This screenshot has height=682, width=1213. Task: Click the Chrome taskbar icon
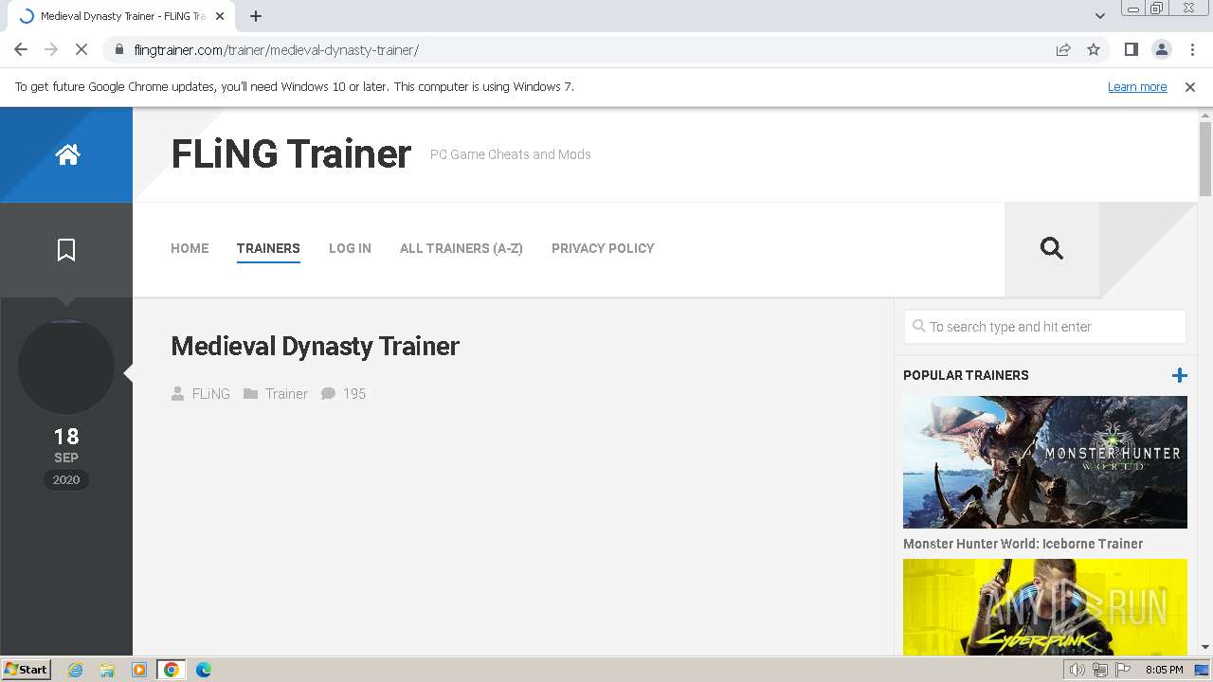coord(172,670)
